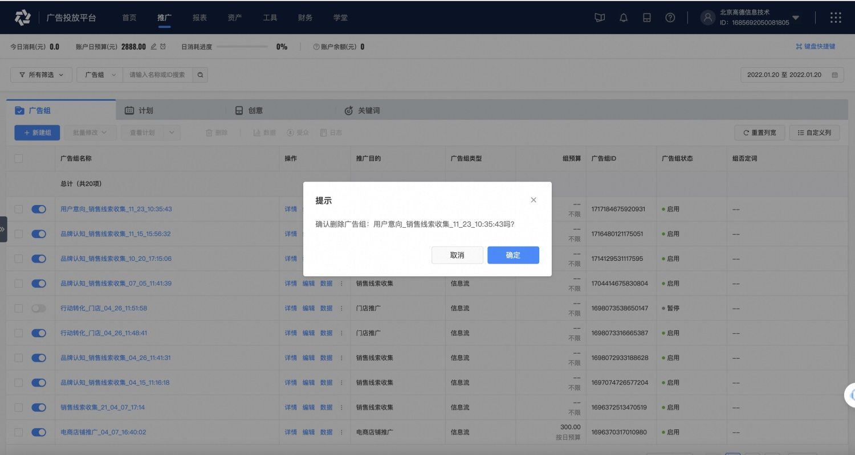Check the box for 行动转化_门店_04_26_11:48:41 row
The width and height of the screenshot is (855, 455).
click(19, 333)
